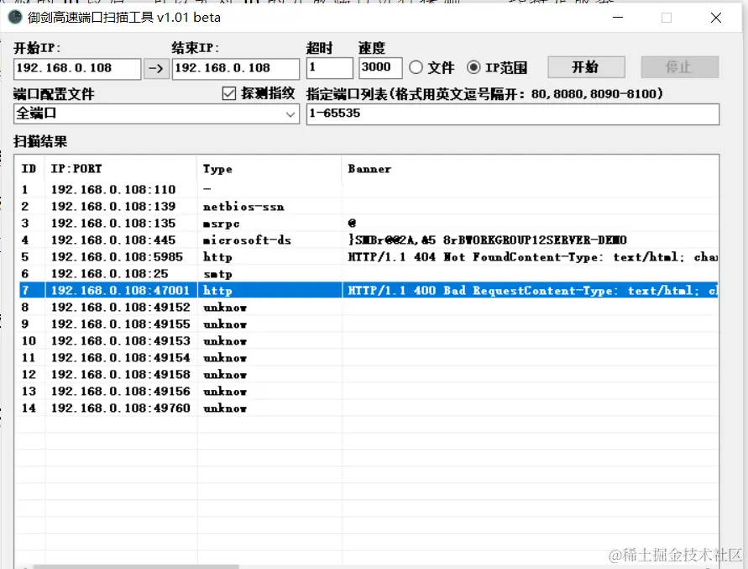Viewport: 748px width, 569px height.
Task: Start the scan with the 开始 button
Action: click(x=586, y=67)
